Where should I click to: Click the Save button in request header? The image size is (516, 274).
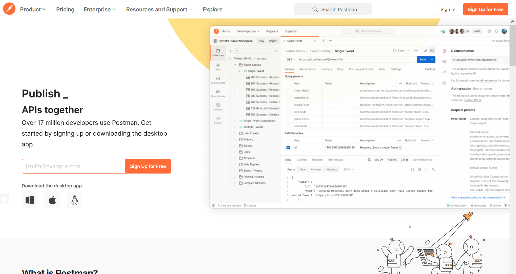tap(398, 51)
